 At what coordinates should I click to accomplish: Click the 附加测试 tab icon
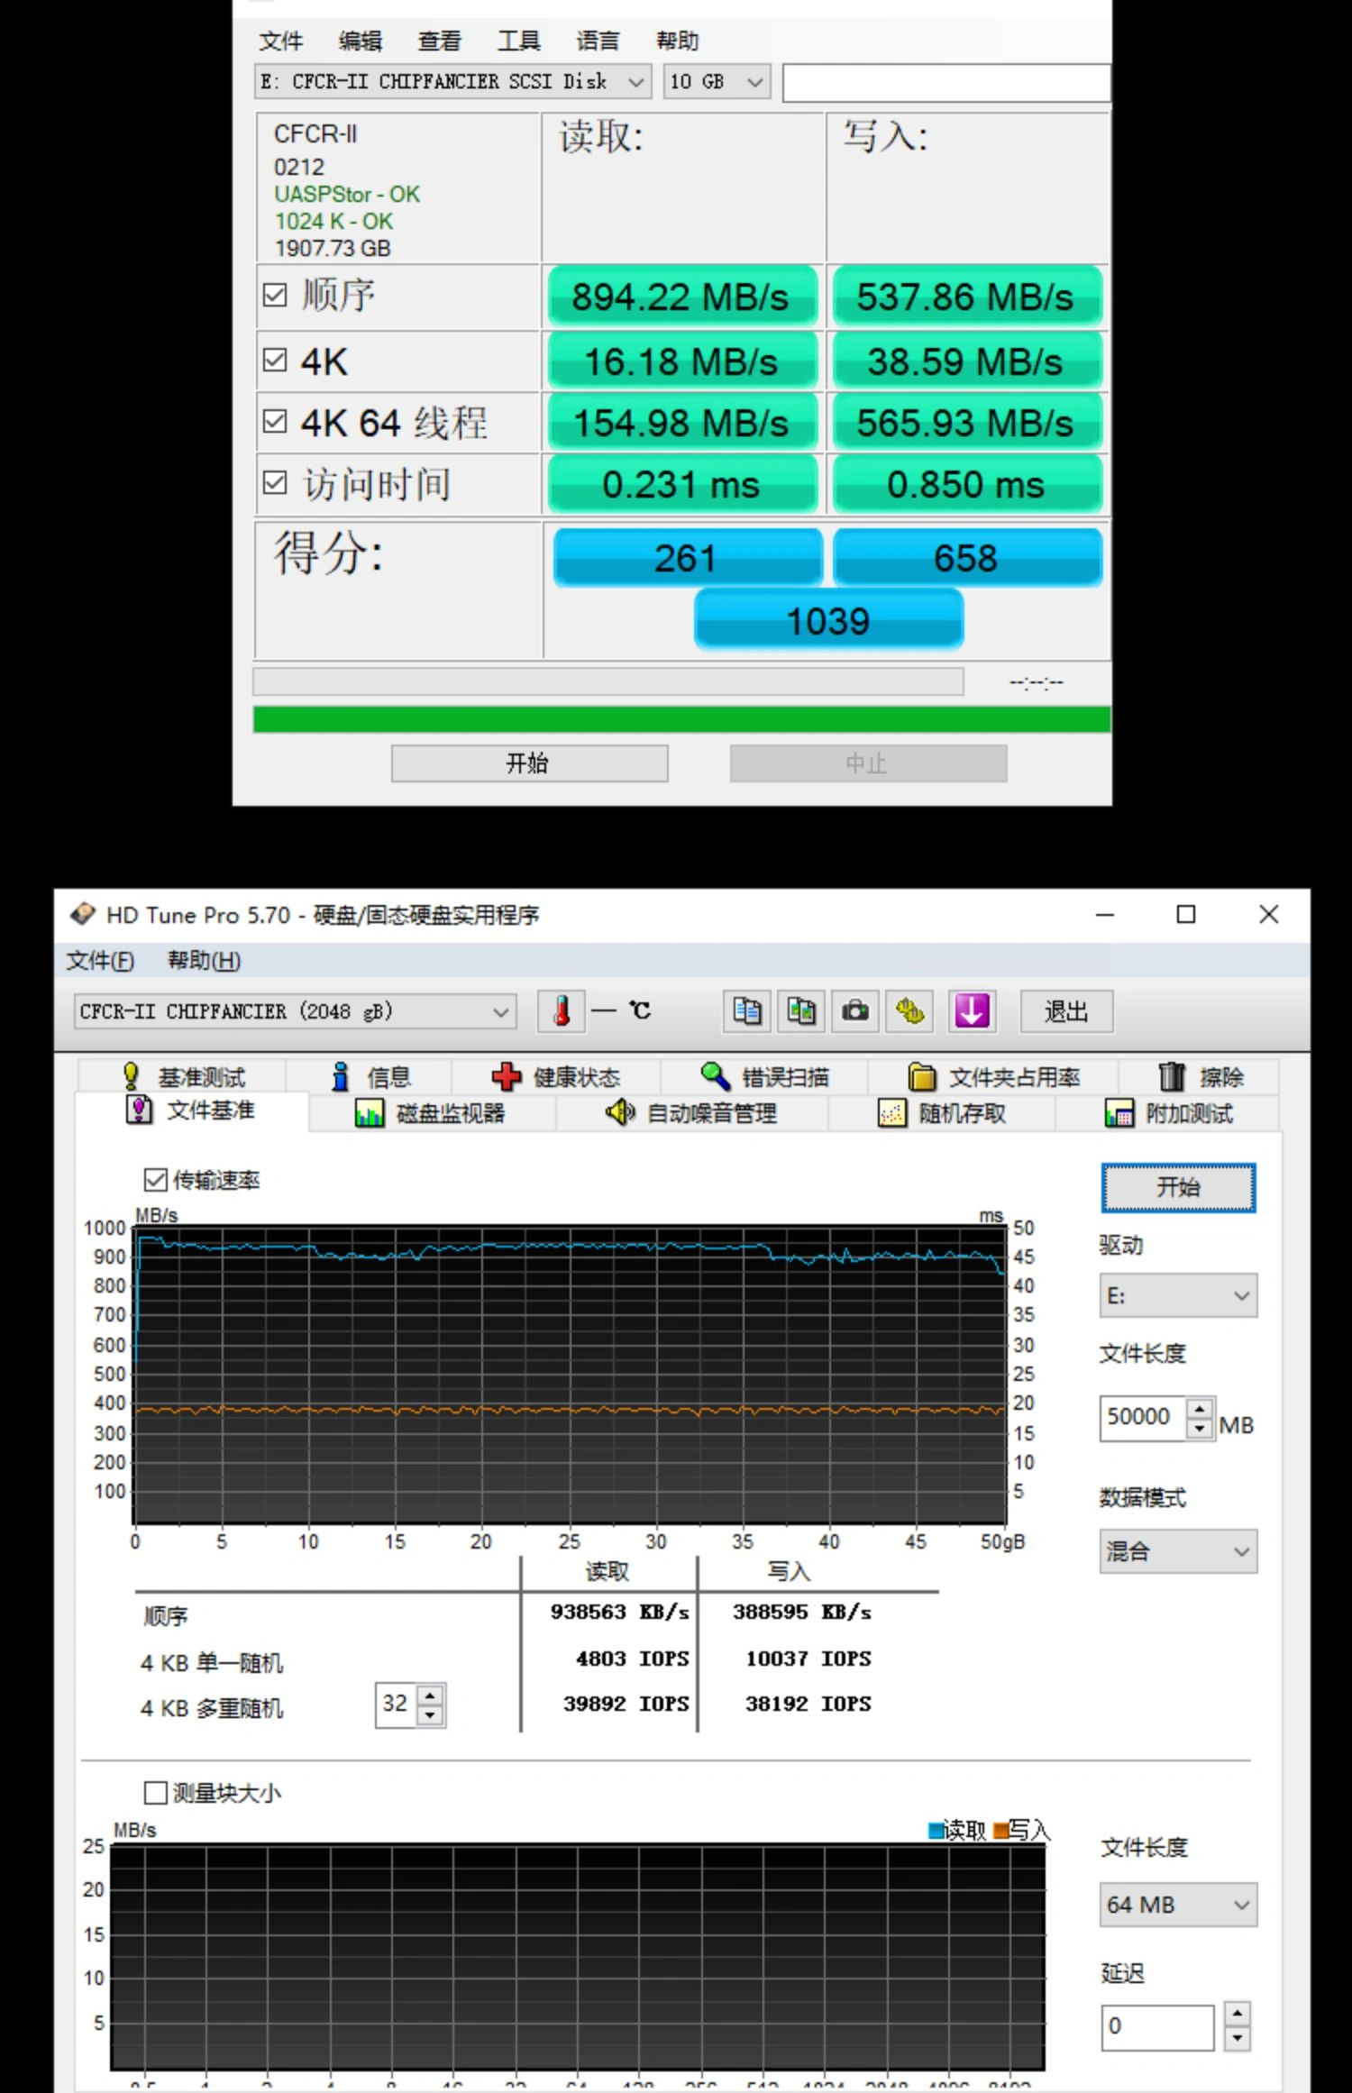tap(1119, 1113)
